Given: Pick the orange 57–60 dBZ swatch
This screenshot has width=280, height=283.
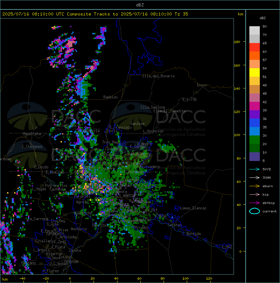Looking at the screenshot, I should (x=254, y=56).
